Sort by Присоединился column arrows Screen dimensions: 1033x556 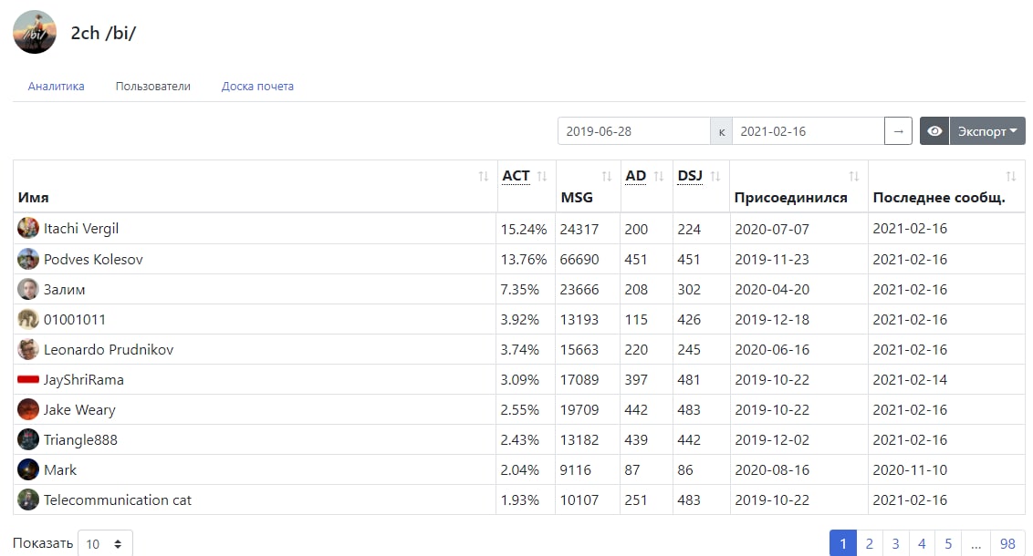(x=854, y=176)
